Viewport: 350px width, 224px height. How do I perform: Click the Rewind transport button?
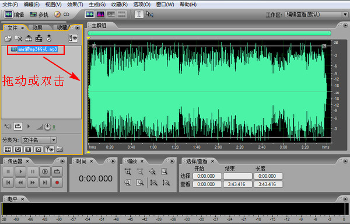(20, 183)
